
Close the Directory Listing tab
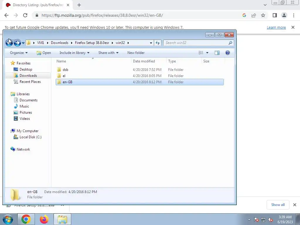(x=68, y=5)
